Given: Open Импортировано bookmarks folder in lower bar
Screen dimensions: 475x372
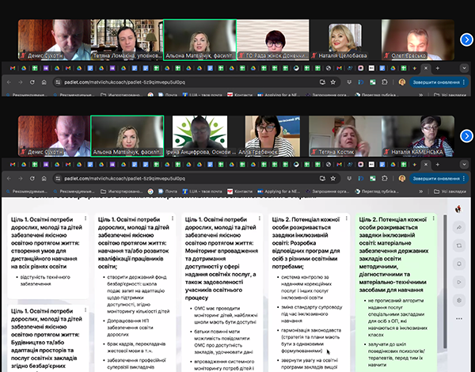Looking at the screenshot, I should tap(121, 192).
